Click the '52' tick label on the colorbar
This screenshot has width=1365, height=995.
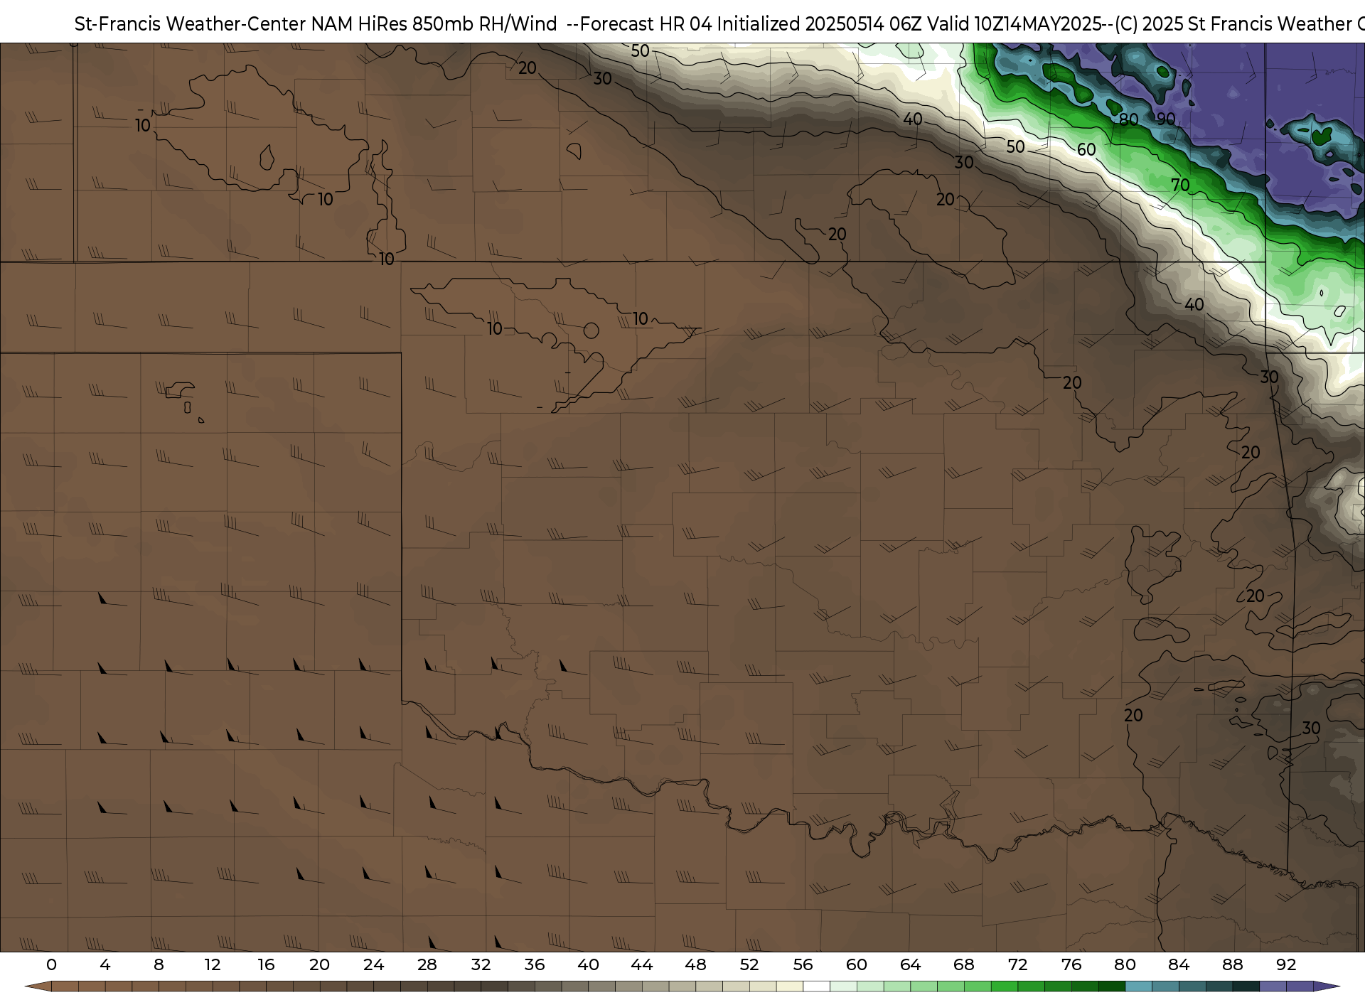pyautogui.click(x=749, y=964)
